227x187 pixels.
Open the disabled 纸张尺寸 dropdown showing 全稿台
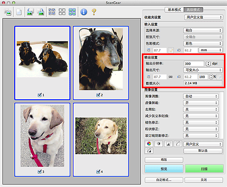(203, 37)
